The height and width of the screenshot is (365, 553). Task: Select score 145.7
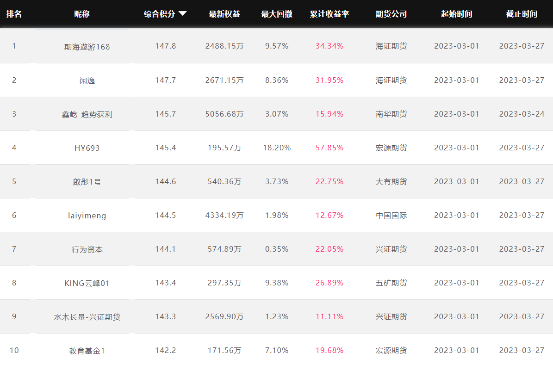click(x=165, y=114)
